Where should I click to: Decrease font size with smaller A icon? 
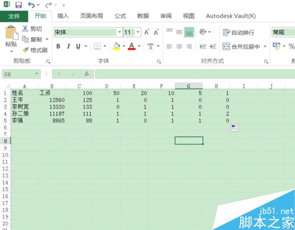coord(156,32)
